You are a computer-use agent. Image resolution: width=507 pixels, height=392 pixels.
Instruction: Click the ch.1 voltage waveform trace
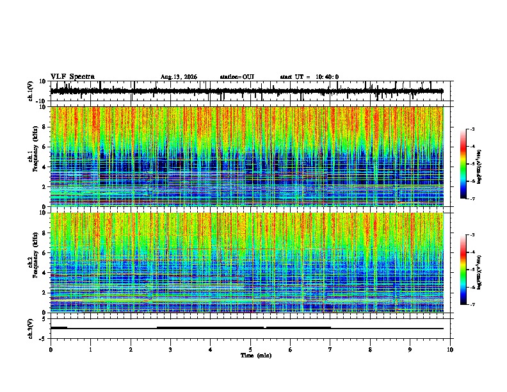[x=246, y=91]
